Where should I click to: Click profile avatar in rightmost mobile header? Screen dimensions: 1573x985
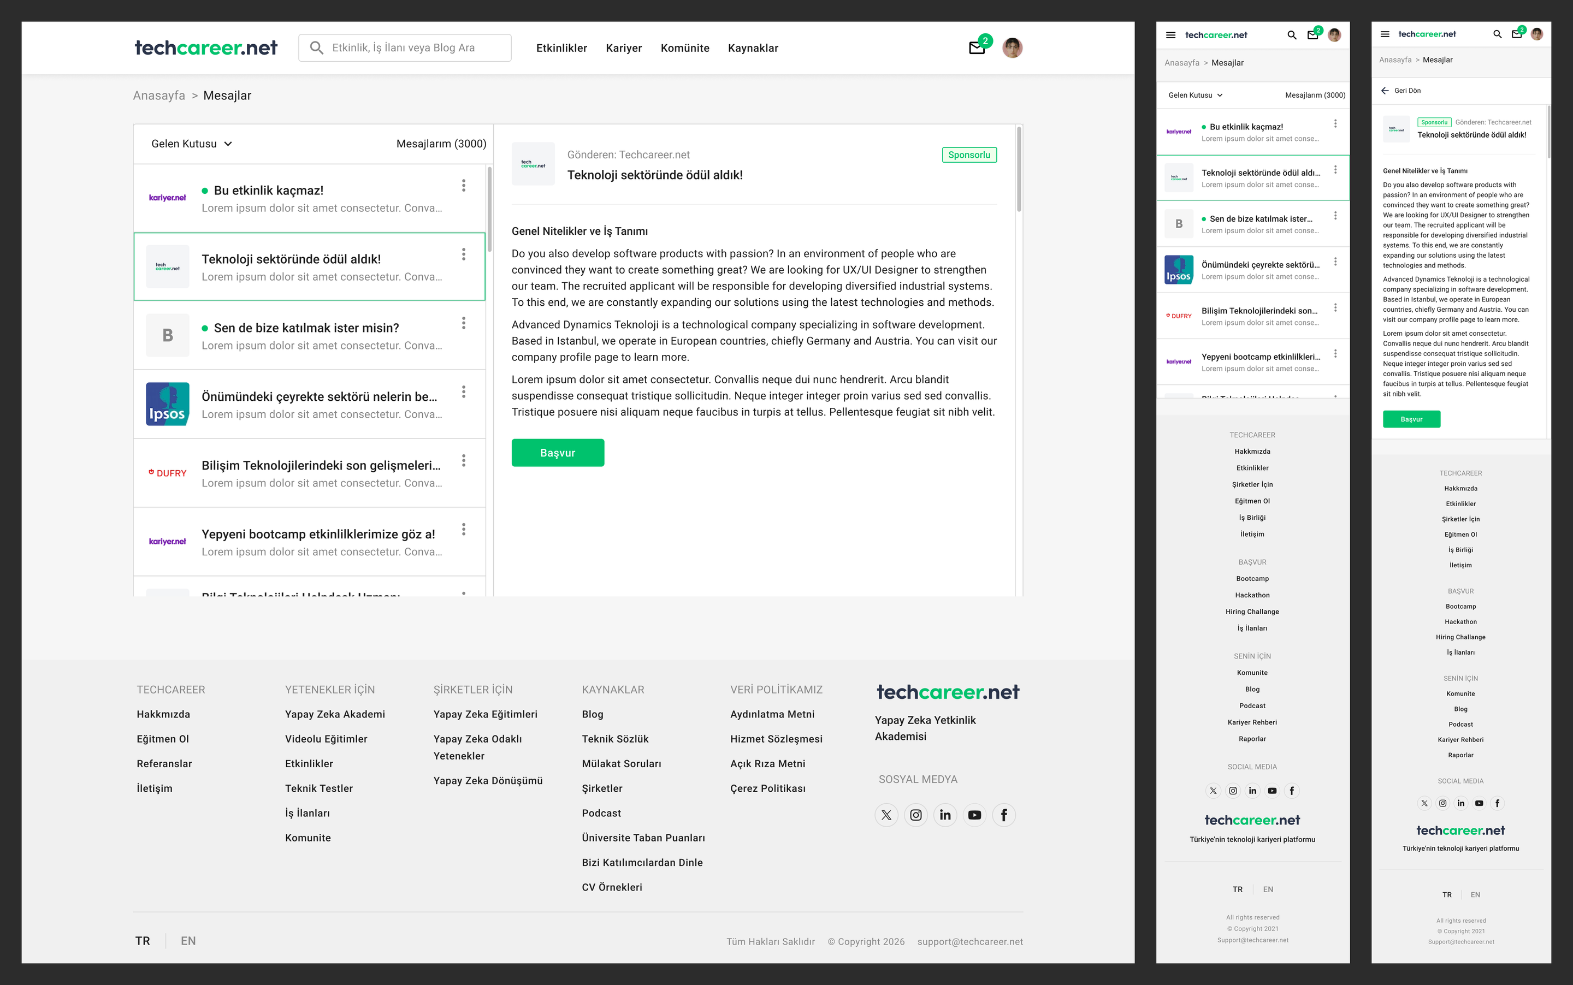point(1536,34)
